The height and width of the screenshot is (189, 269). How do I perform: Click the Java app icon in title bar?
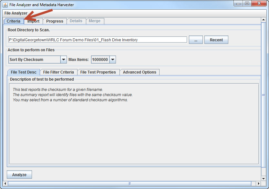5,5
